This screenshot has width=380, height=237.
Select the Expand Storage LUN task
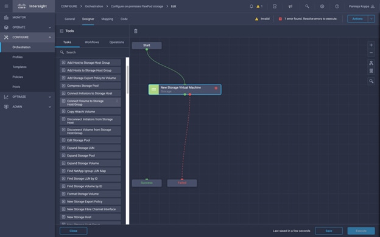[x=90, y=148]
